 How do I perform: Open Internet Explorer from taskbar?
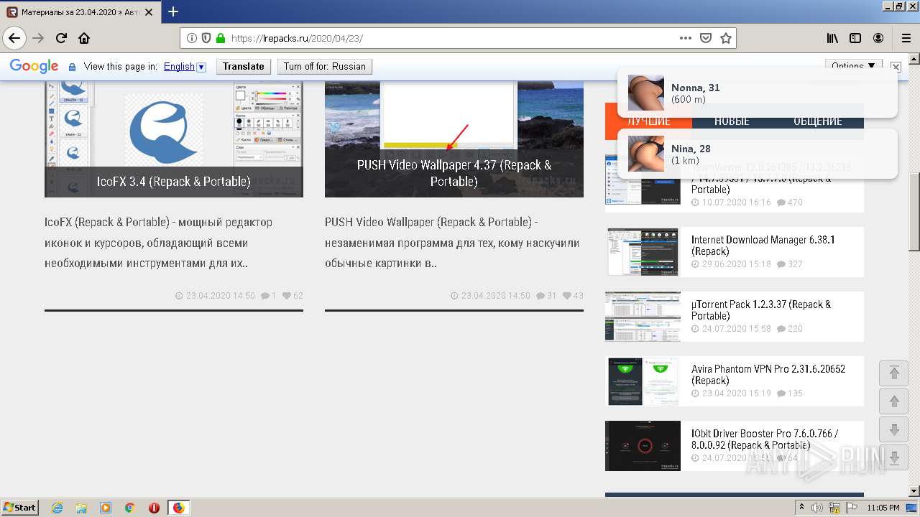point(57,508)
